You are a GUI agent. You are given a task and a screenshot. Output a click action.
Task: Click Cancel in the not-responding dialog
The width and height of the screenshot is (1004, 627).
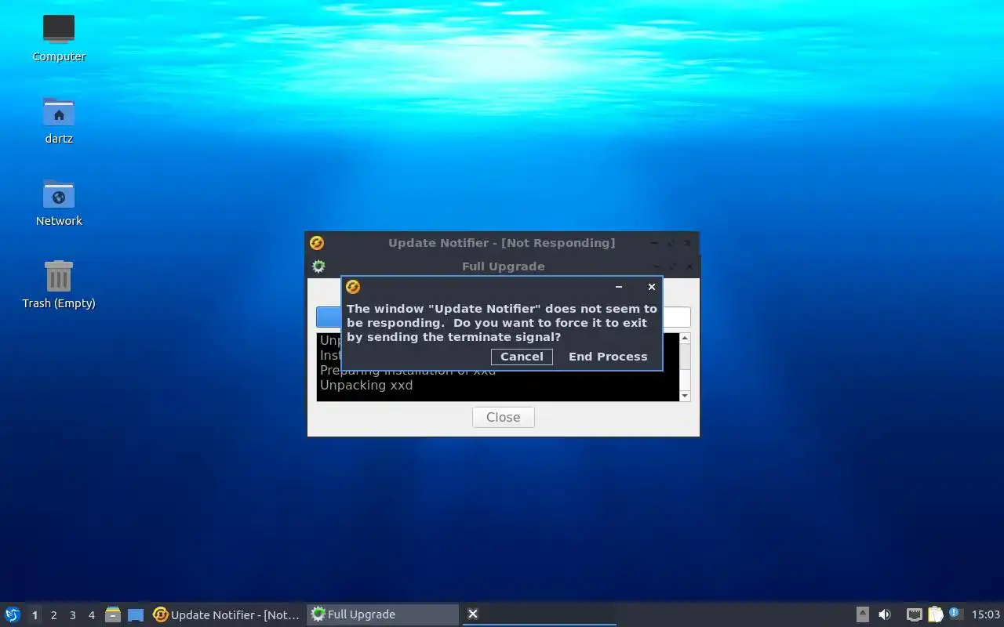(x=522, y=357)
